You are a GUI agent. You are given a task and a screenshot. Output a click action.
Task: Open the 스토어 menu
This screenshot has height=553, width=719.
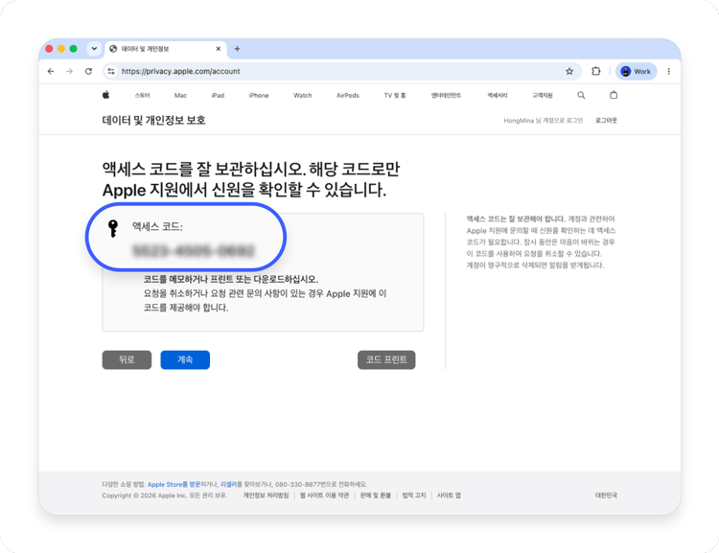[142, 96]
